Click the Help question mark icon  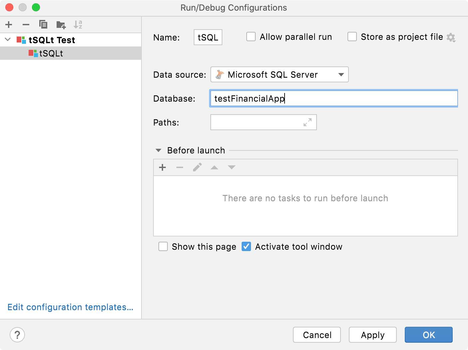pyautogui.click(x=17, y=335)
